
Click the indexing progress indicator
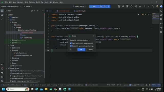point(133,85)
